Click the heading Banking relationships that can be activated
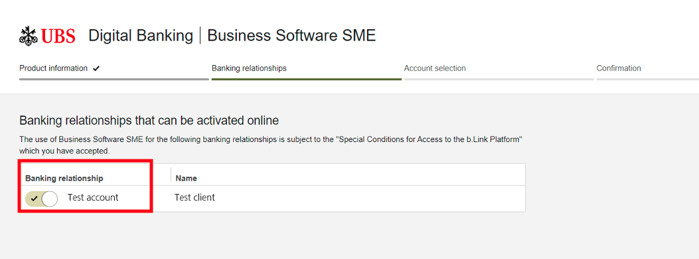 click(x=149, y=120)
